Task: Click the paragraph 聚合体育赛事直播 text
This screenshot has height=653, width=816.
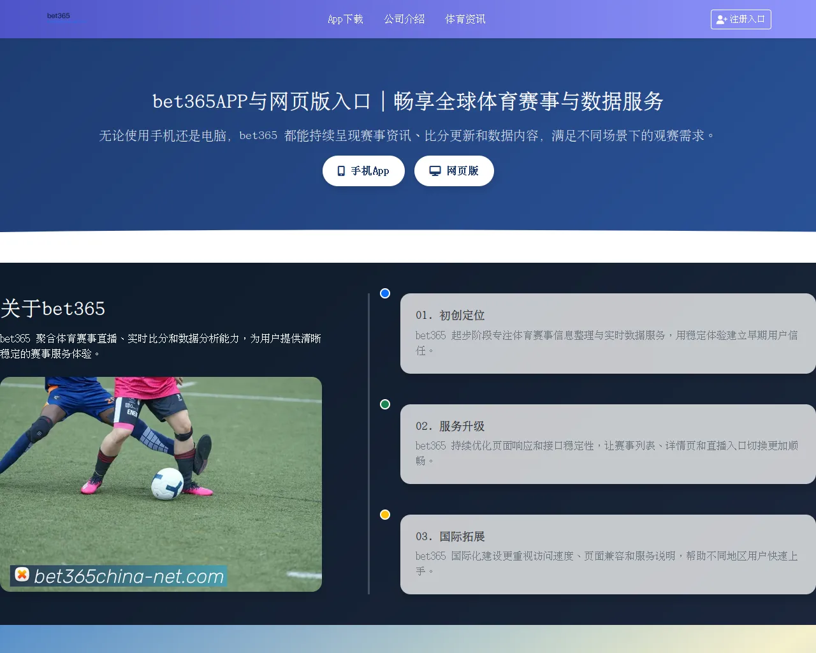Action: [x=161, y=346]
